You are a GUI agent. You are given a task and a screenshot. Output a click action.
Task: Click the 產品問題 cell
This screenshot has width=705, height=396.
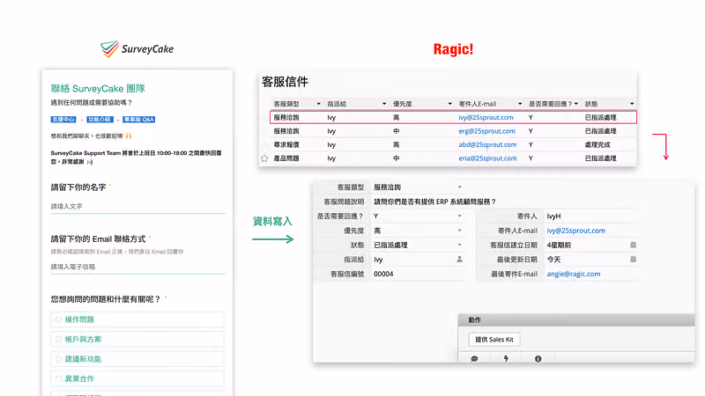click(286, 158)
